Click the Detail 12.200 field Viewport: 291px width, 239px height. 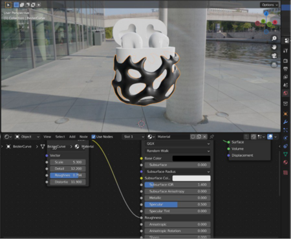point(68,169)
